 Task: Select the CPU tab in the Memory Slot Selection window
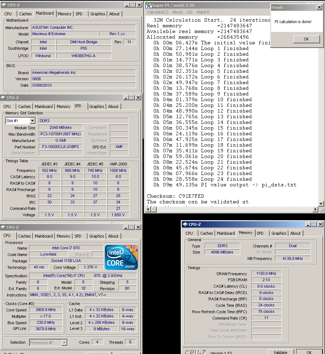(x=7, y=107)
